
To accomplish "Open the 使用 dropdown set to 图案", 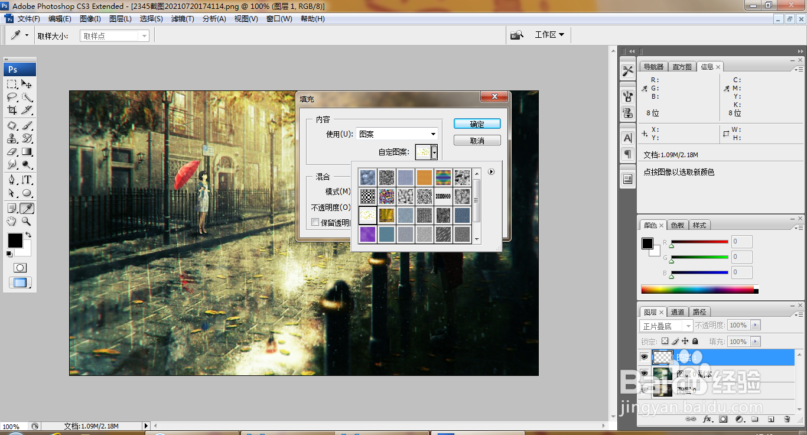I will point(397,134).
